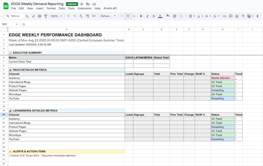The image size is (263, 166).
Task: Open the File menu
Action: click(x=13, y=8)
